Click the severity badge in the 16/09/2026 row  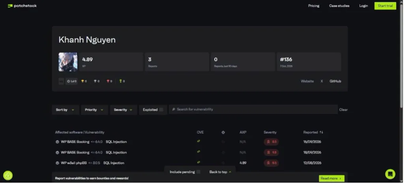271,142
